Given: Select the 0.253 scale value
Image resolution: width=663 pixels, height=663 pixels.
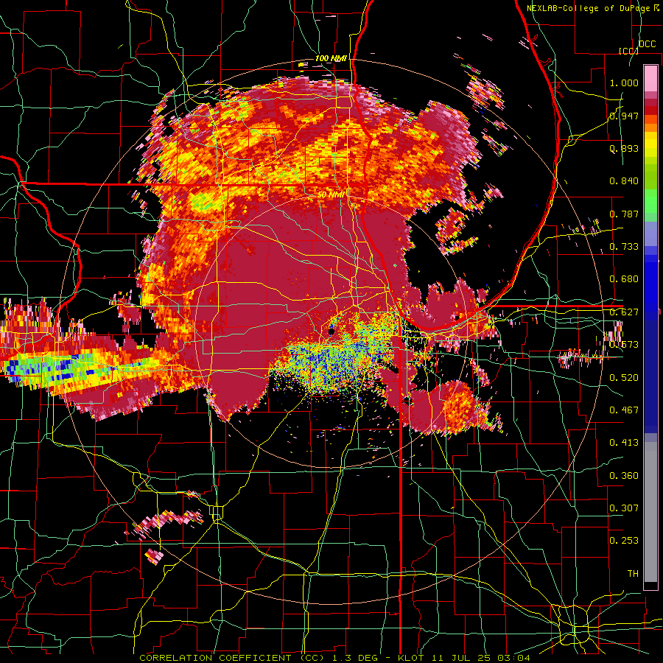Looking at the screenshot, I should 624,541.
